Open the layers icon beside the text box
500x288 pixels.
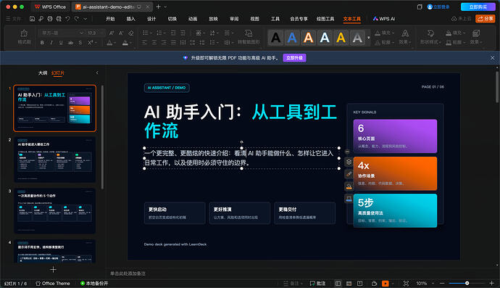tap(349, 162)
